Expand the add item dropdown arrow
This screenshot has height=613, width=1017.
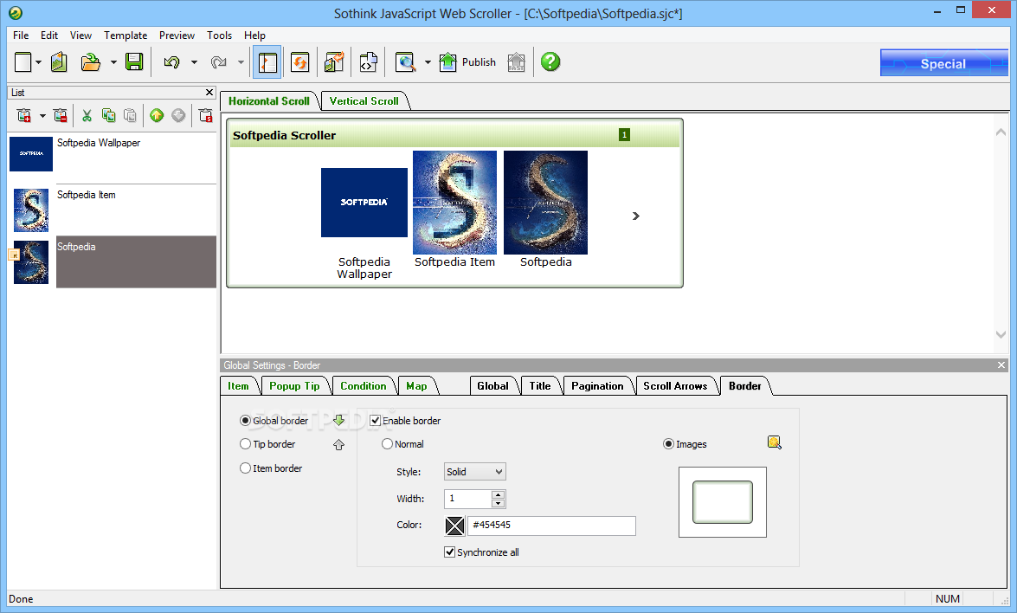[x=42, y=116]
